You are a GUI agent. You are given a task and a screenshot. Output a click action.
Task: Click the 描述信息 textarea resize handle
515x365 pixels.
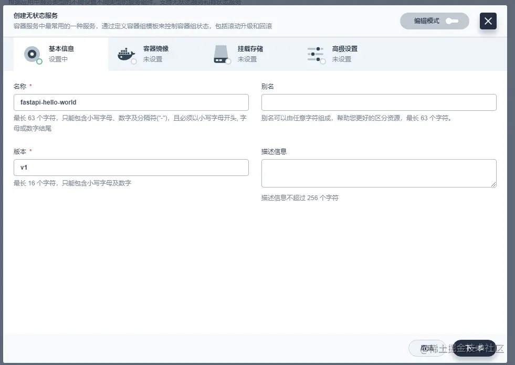click(493, 185)
